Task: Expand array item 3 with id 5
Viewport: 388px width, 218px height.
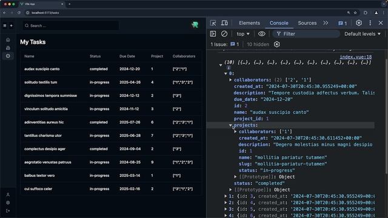Action: pyautogui.click(x=226, y=209)
